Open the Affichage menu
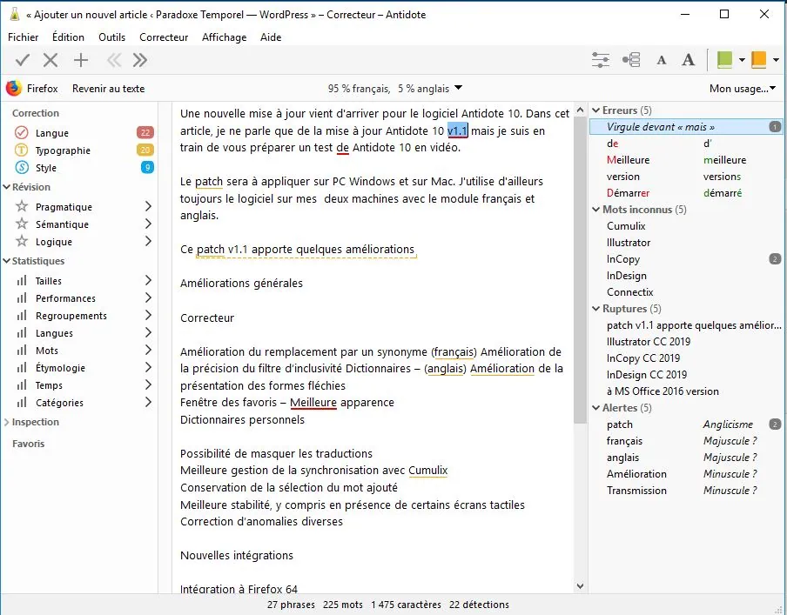The width and height of the screenshot is (787, 615). 224,37
